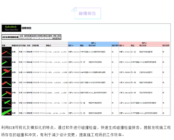The height and width of the screenshot is (140, 174).
Task: Click the 碰撞报告 title badge at top
Action: (x=87, y=14)
